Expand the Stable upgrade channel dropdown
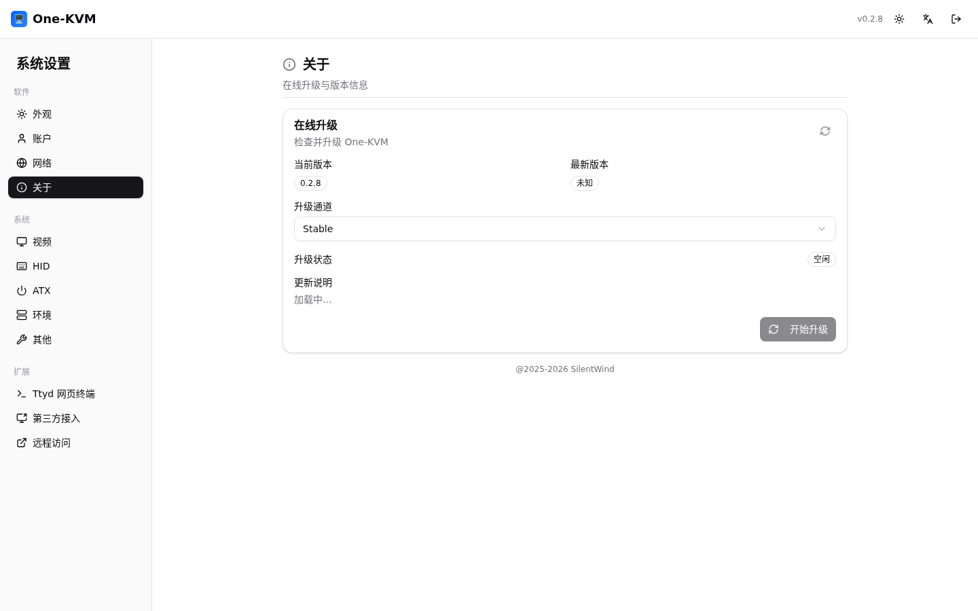The height and width of the screenshot is (611, 978). (565, 229)
